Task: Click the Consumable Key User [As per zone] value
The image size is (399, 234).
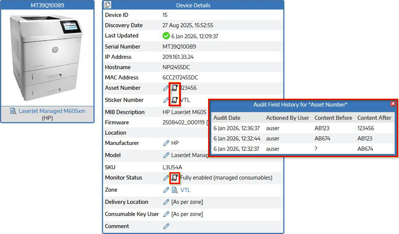Action: point(187,214)
